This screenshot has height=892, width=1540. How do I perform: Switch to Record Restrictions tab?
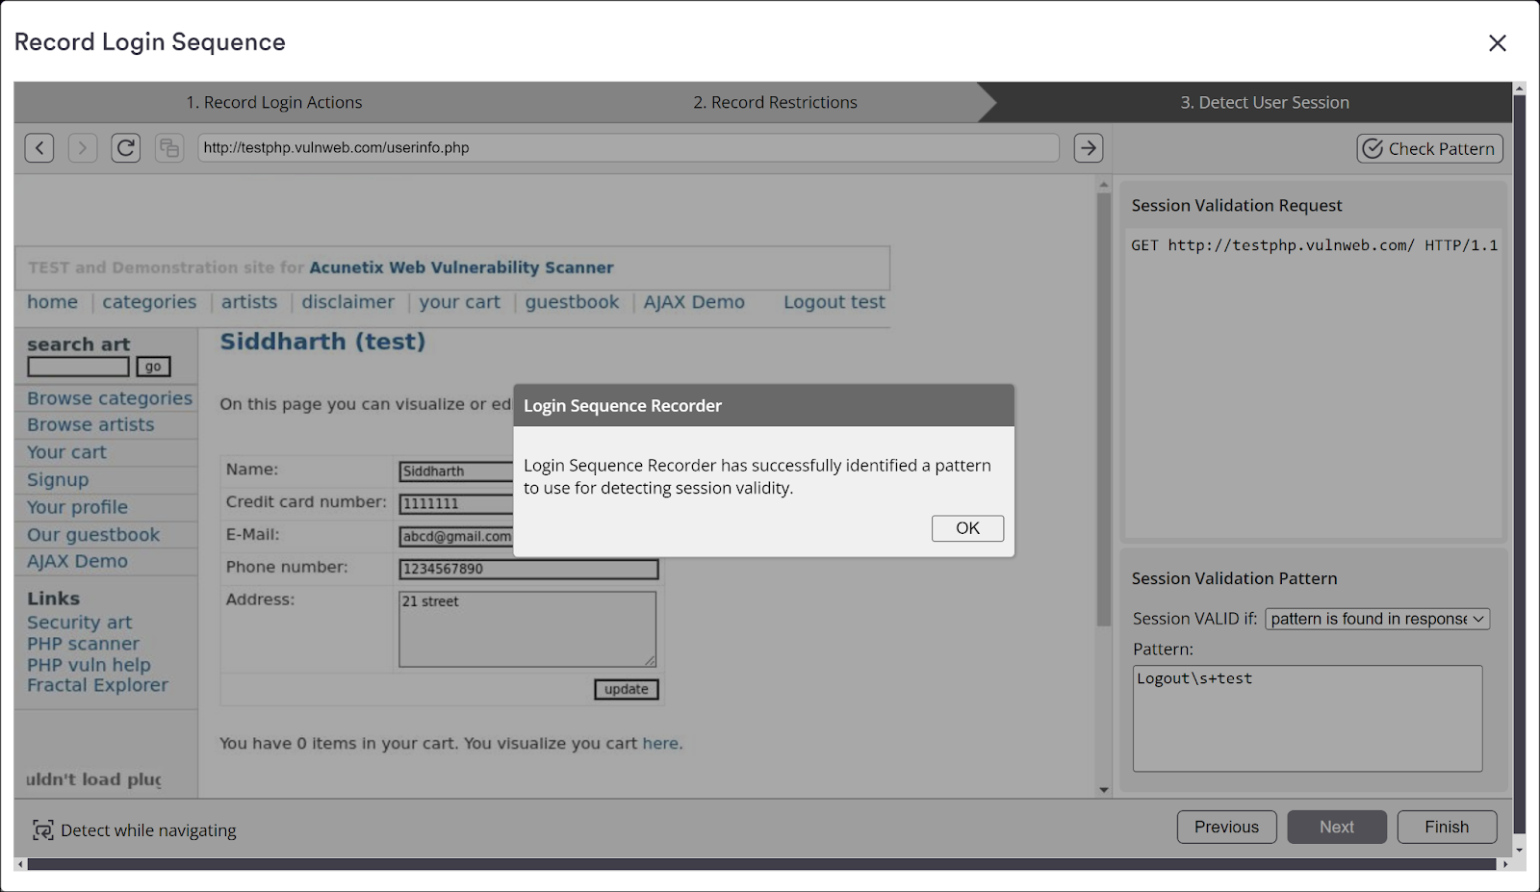point(774,102)
